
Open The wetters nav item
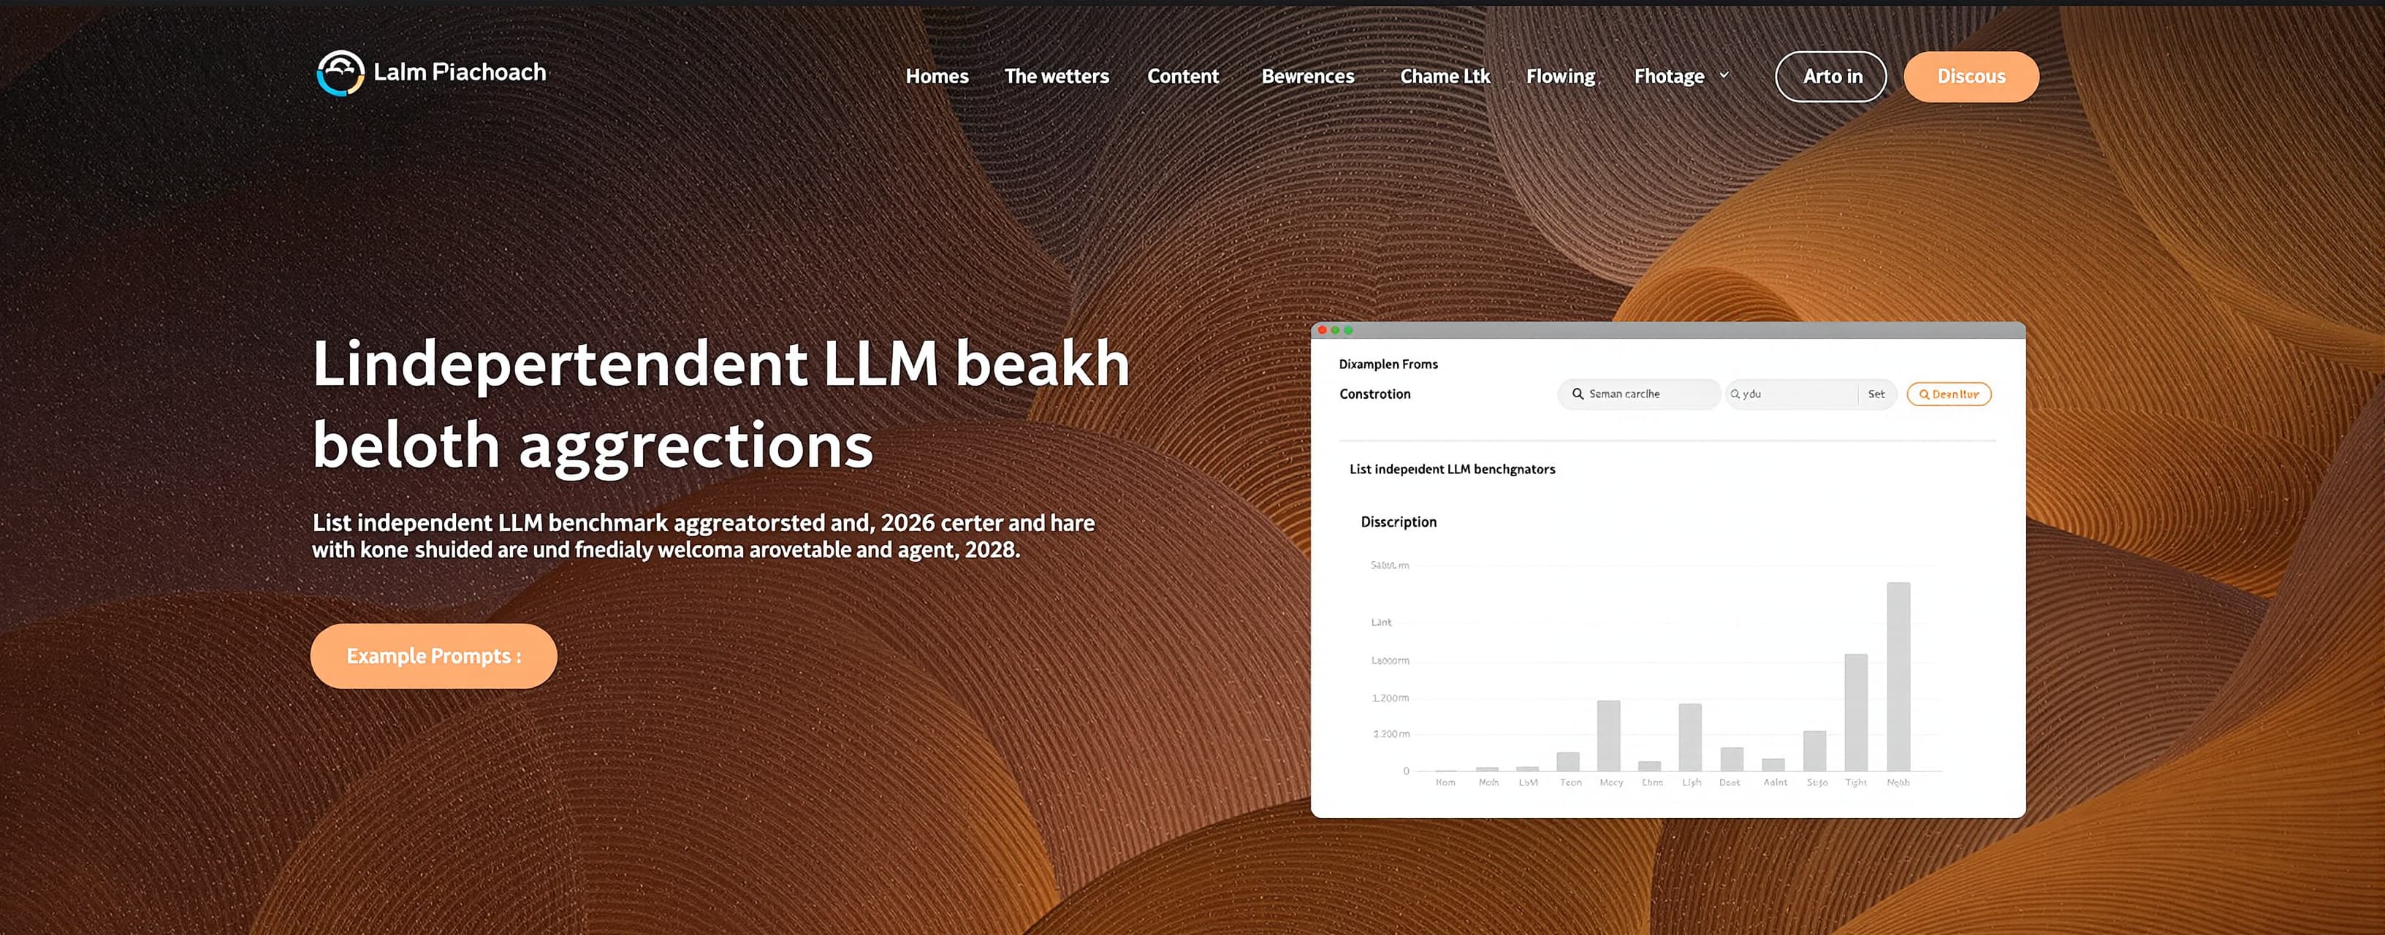pos(1057,76)
